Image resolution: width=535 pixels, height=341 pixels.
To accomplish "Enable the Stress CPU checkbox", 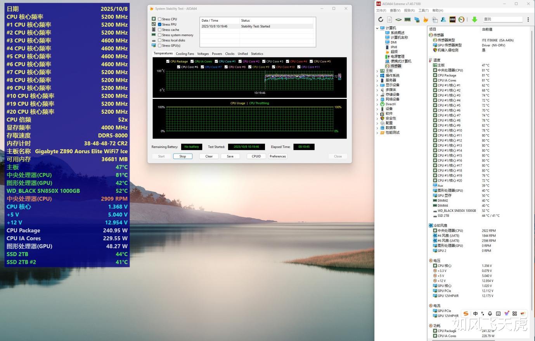I will (x=159, y=19).
